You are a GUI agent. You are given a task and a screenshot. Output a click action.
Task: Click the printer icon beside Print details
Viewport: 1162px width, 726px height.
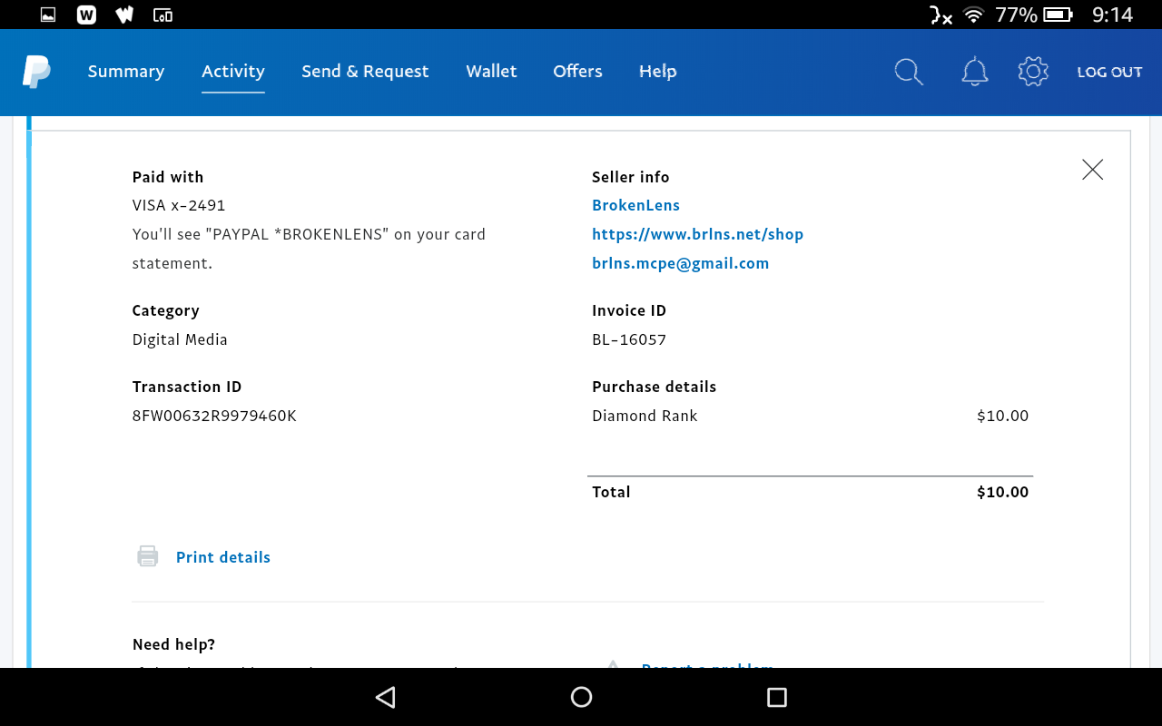pos(148,557)
